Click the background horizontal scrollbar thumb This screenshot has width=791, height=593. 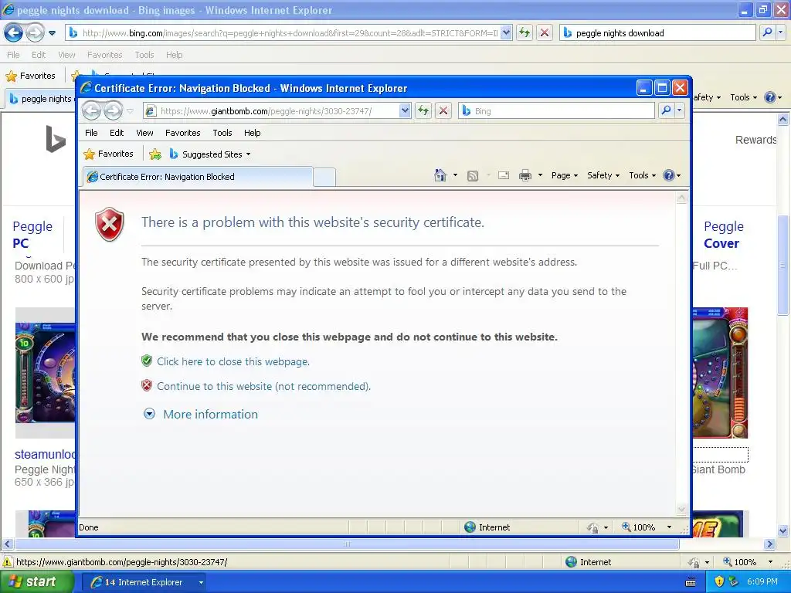tap(347, 544)
